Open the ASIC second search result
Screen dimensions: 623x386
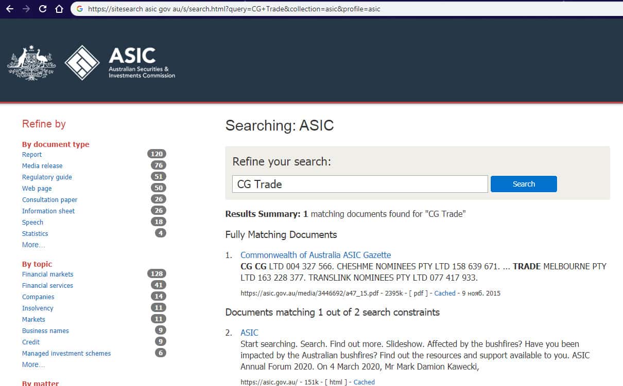tap(249, 333)
